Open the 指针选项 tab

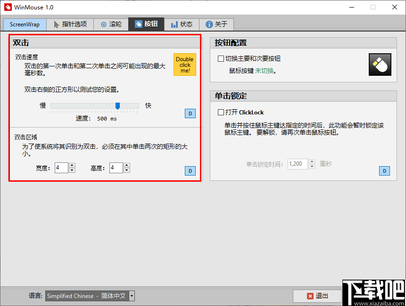70,24
